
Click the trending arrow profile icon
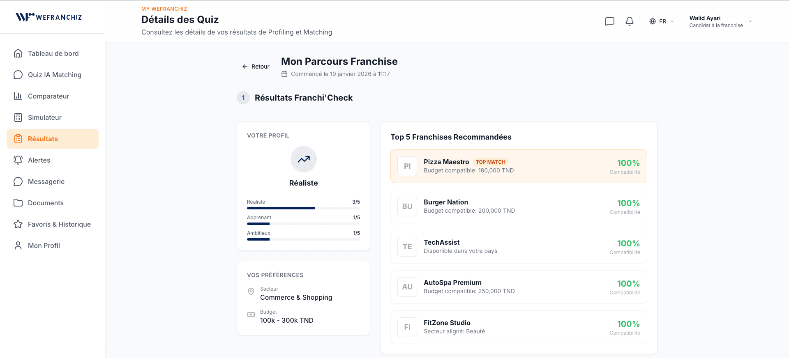coord(304,159)
